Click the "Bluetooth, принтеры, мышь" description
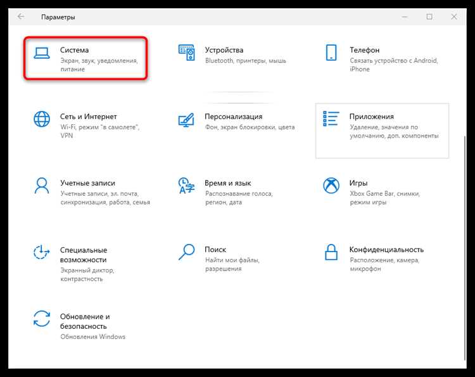Screen dimensions: 475x377 [x=246, y=61]
